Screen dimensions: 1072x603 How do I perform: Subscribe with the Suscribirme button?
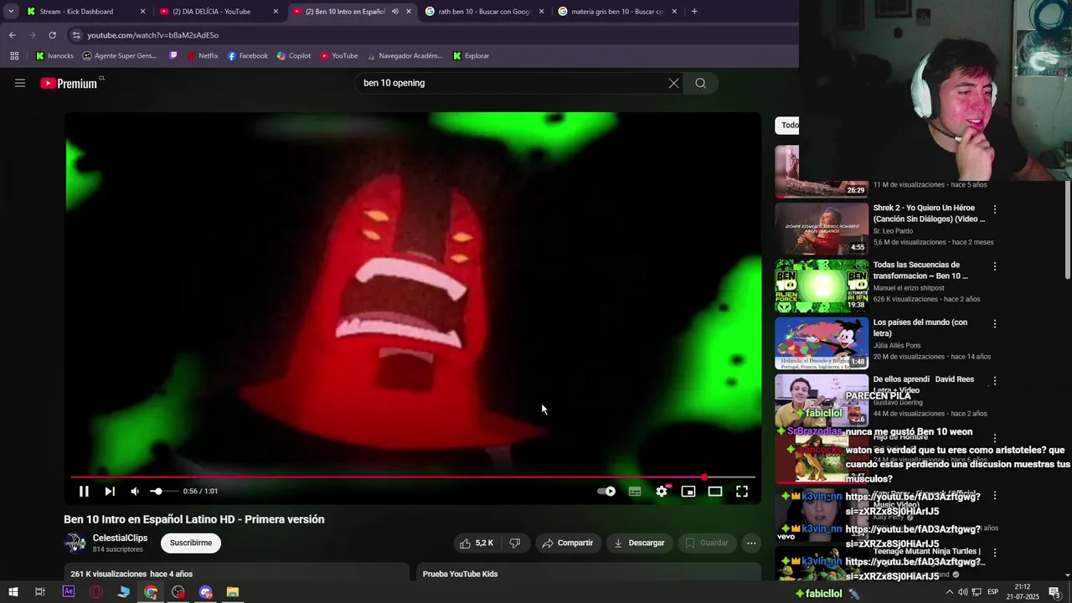tap(191, 543)
